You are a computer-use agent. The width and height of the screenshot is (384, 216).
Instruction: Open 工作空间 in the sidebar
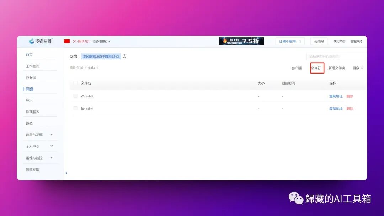(x=32, y=66)
